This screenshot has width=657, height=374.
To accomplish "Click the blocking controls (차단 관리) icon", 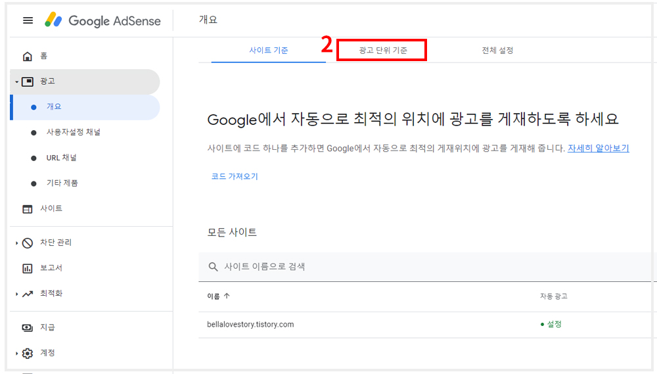I will pos(27,243).
